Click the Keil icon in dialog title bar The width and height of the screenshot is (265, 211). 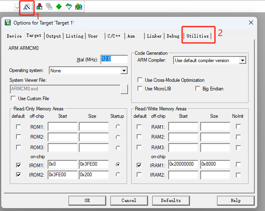click(8, 22)
